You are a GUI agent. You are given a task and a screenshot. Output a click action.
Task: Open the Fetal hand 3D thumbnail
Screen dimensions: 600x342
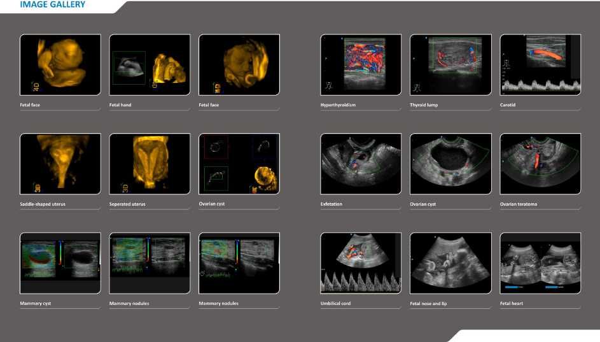click(150, 65)
